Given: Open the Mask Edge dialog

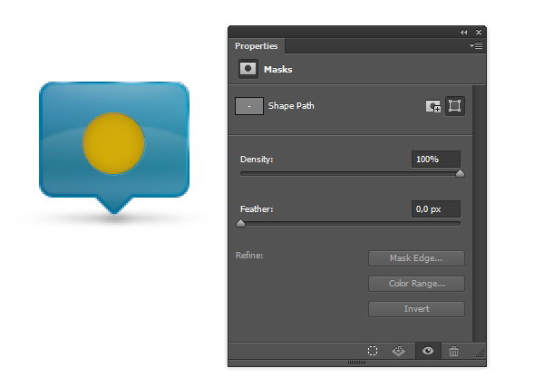Looking at the screenshot, I should click(416, 258).
